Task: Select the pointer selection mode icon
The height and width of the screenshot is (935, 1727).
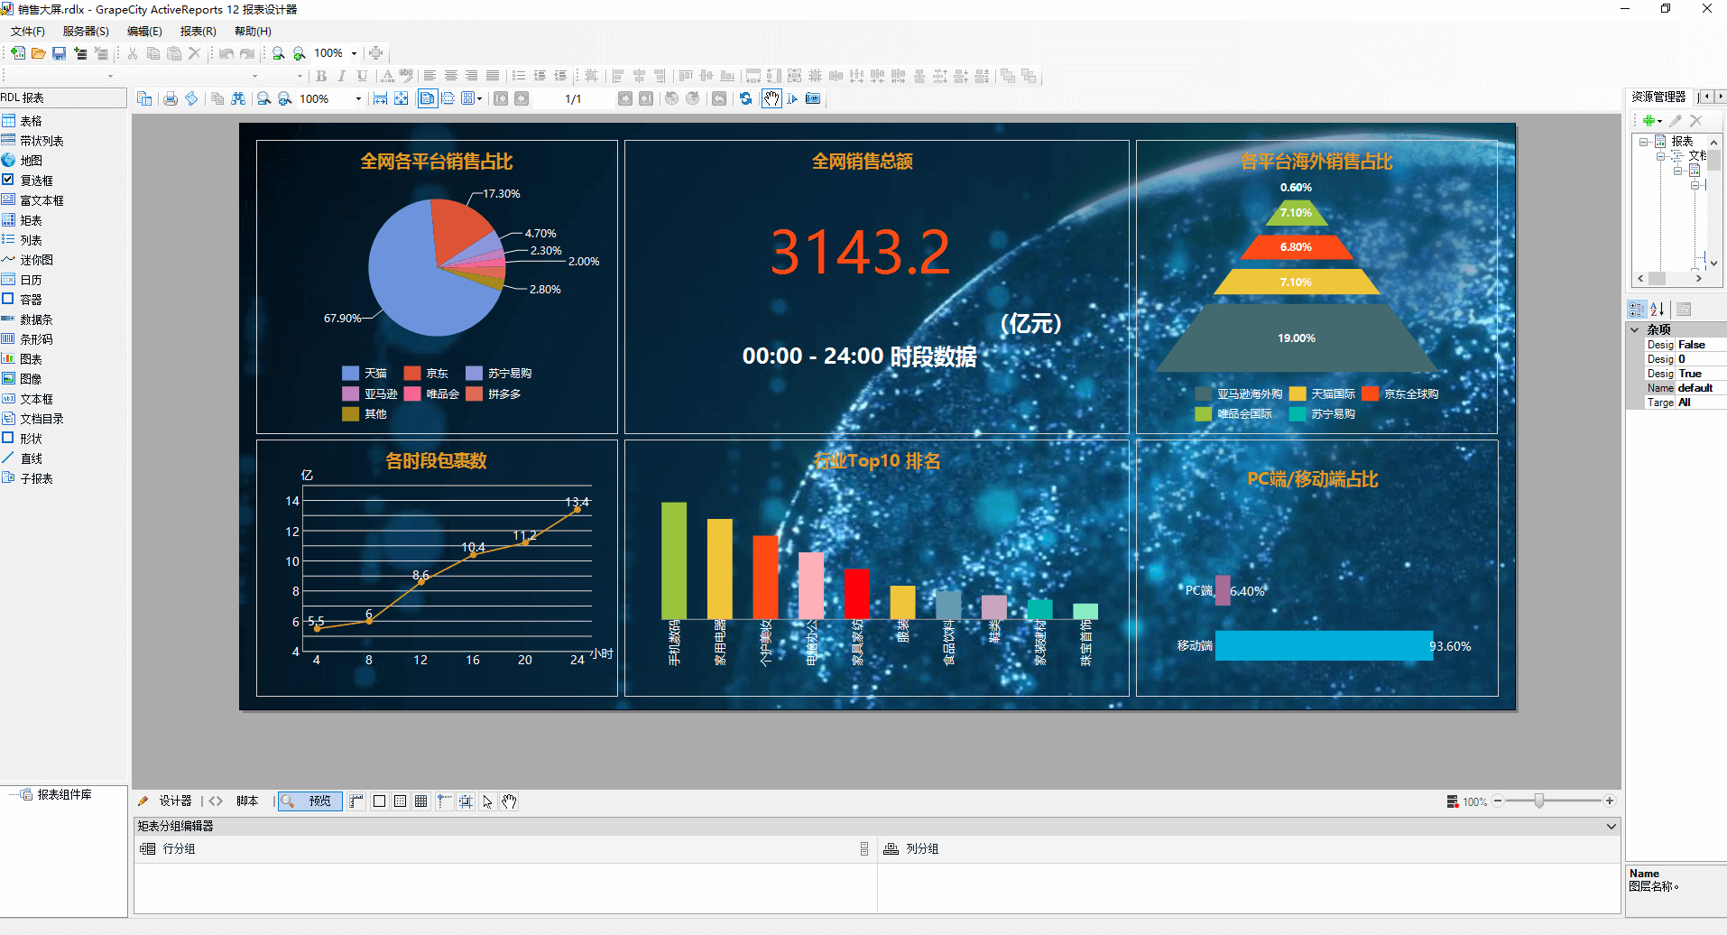Action: click(x=487, y=801)
